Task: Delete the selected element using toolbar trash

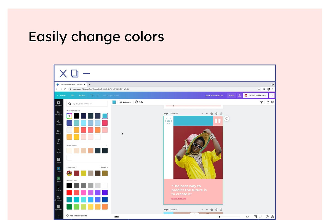Action: 272,102
